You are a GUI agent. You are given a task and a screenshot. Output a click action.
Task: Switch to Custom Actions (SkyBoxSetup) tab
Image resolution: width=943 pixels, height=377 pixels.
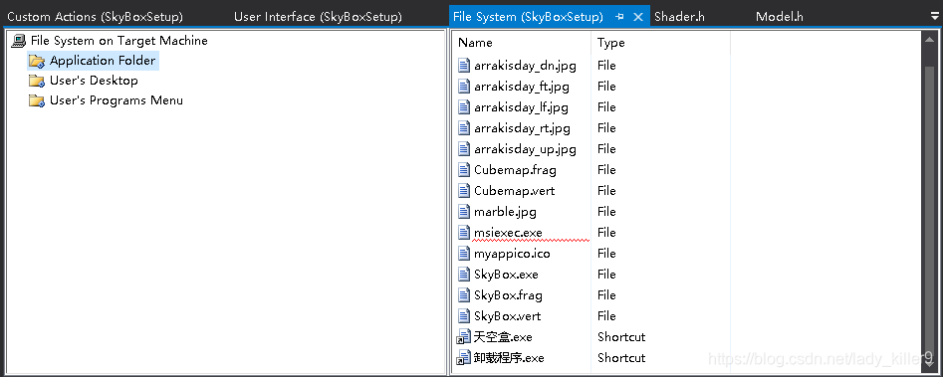95,17
